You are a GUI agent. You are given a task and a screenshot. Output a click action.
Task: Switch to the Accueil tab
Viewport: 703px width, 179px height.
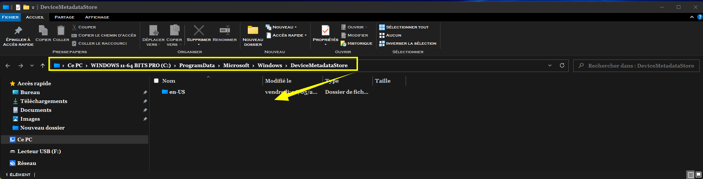coord(35,17)
